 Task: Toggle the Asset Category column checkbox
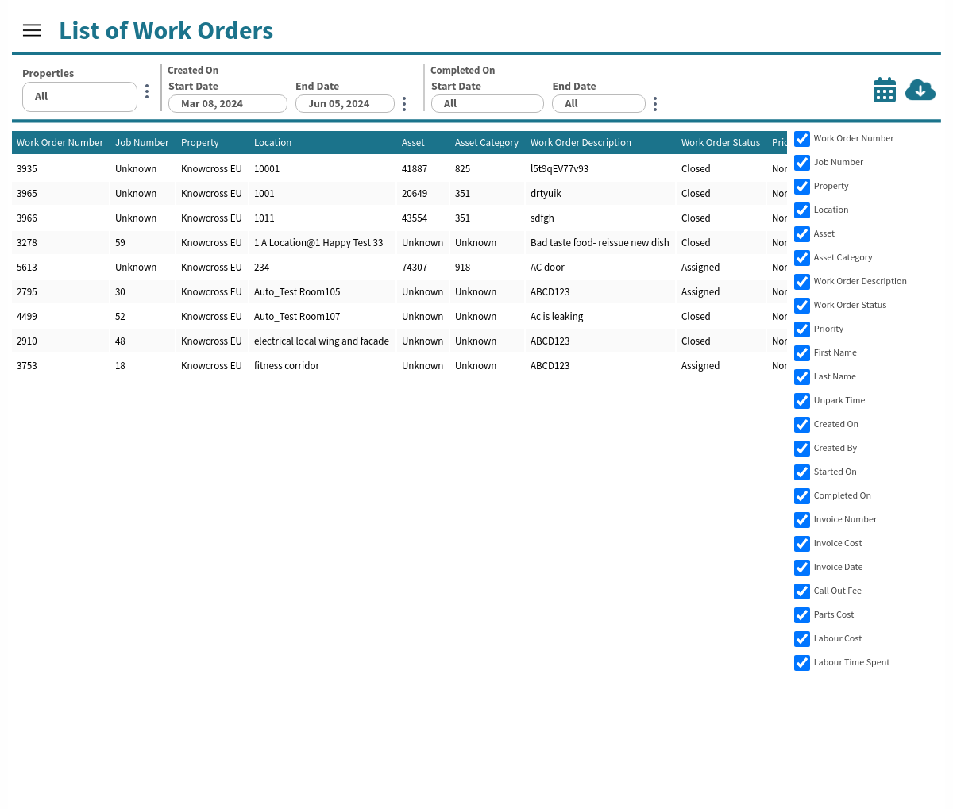tap(802, 258)
